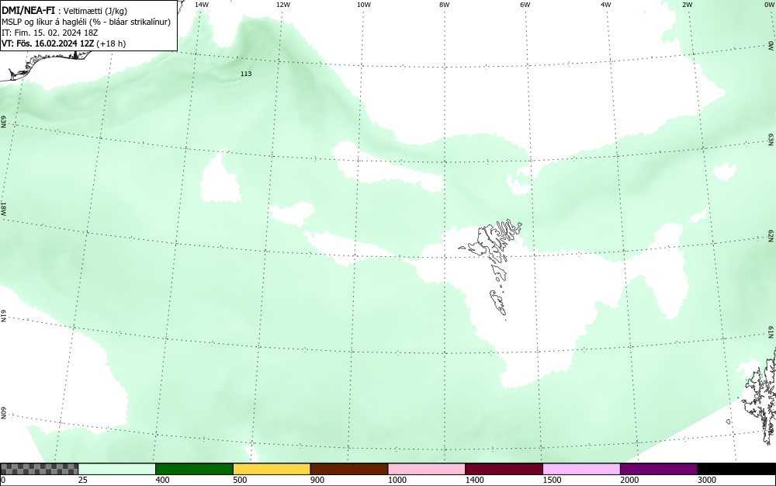The height and width of the screenshot is (486, 776).
Task: Choose the purple 2000–3000 legend swatch
Action: [x=659, y=469]
